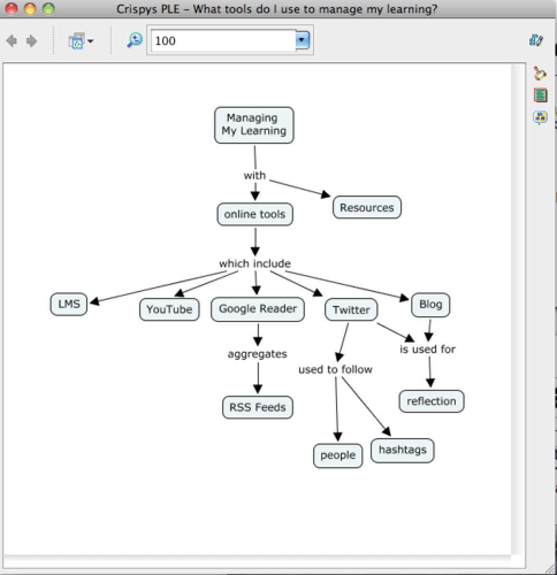Click the green zoom window button
557x575 pixels.
(48, 9)
